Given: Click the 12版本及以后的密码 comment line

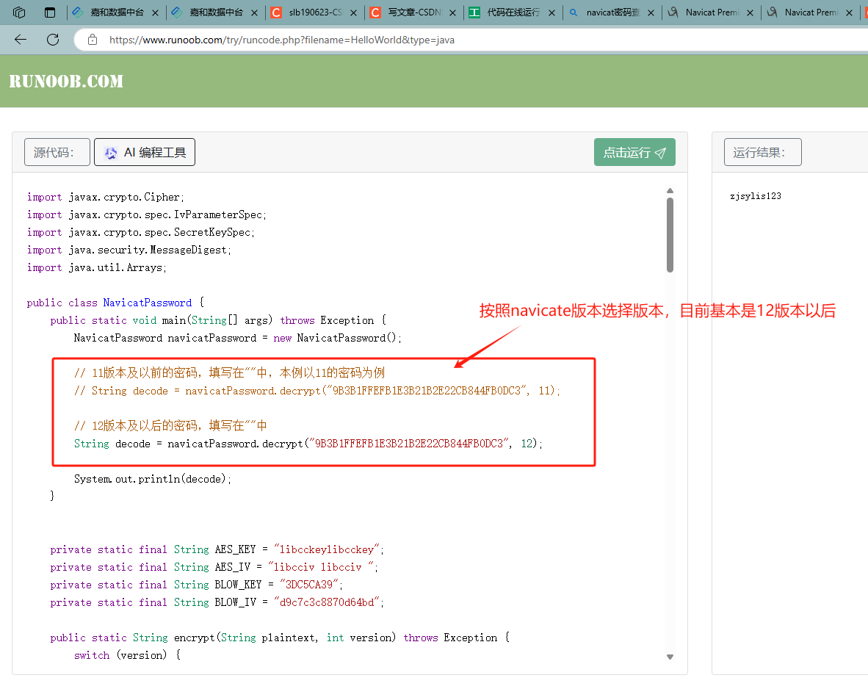Looking at the screenshot, I should 170,426.
